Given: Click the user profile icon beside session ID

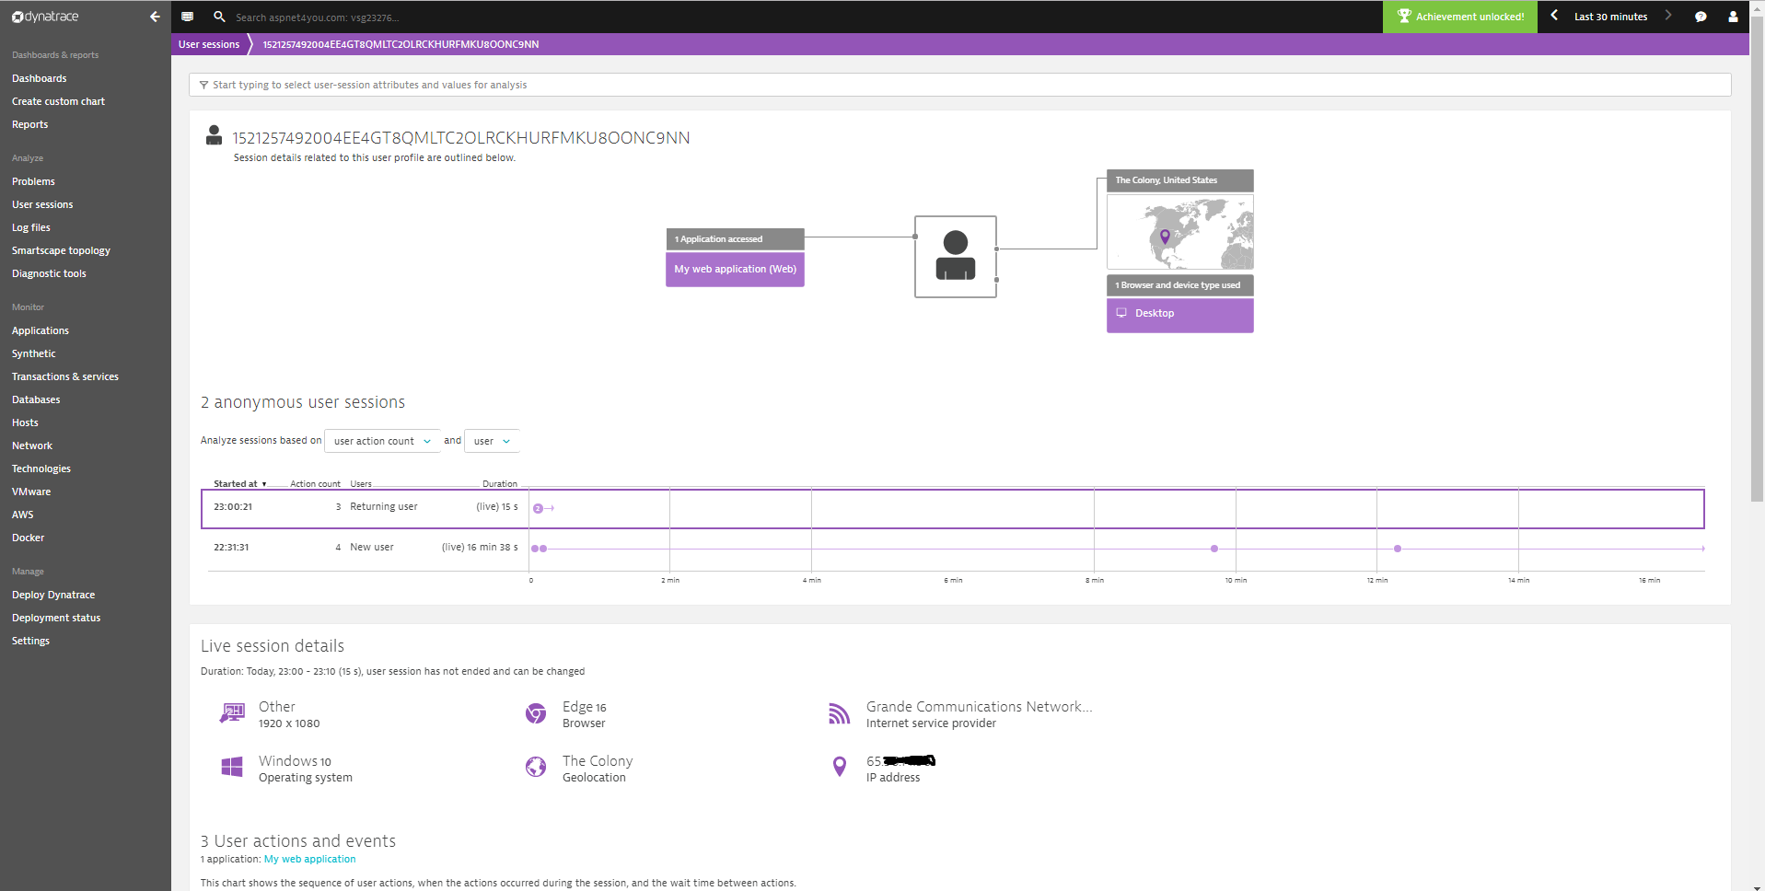Looking at the screenshot, I should pos(214,135).
